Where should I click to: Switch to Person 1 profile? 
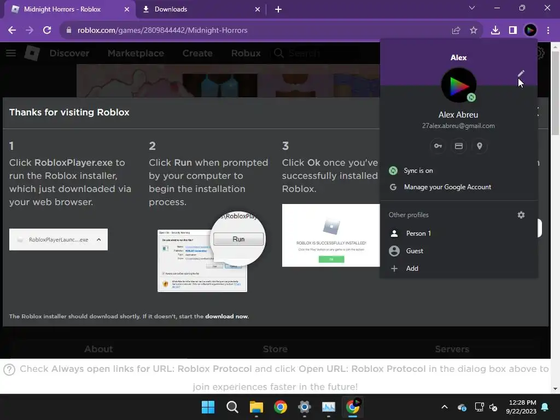pos(459,233)
